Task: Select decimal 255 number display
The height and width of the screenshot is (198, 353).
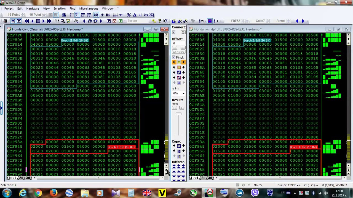Action: coord(96,15)
